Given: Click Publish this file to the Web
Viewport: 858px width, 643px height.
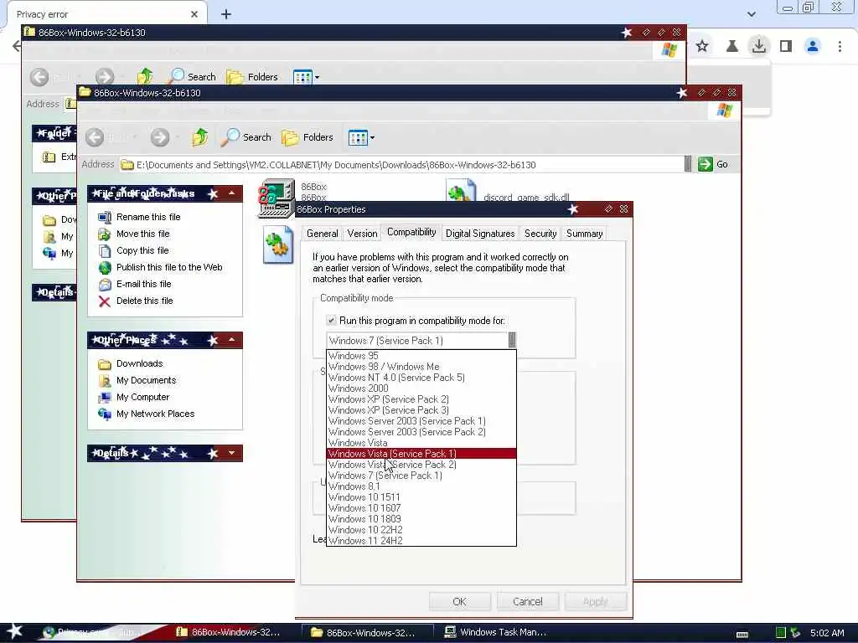Looking at the screenshot, I should coord(160,267).
